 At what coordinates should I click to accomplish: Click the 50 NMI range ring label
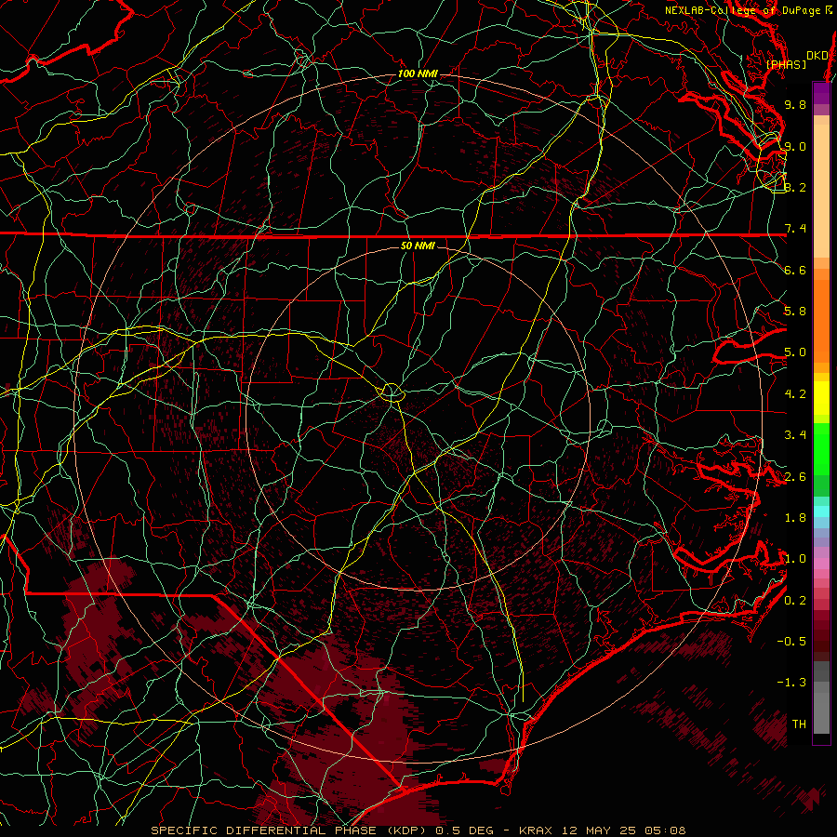click(x=418, y=246)
